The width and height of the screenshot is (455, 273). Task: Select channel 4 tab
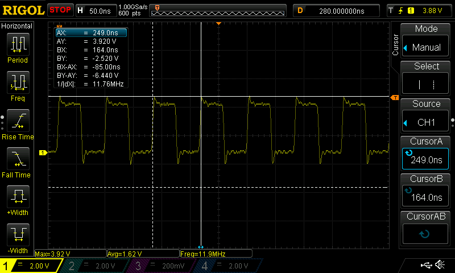pyautogui.click(x=228, y=266)
